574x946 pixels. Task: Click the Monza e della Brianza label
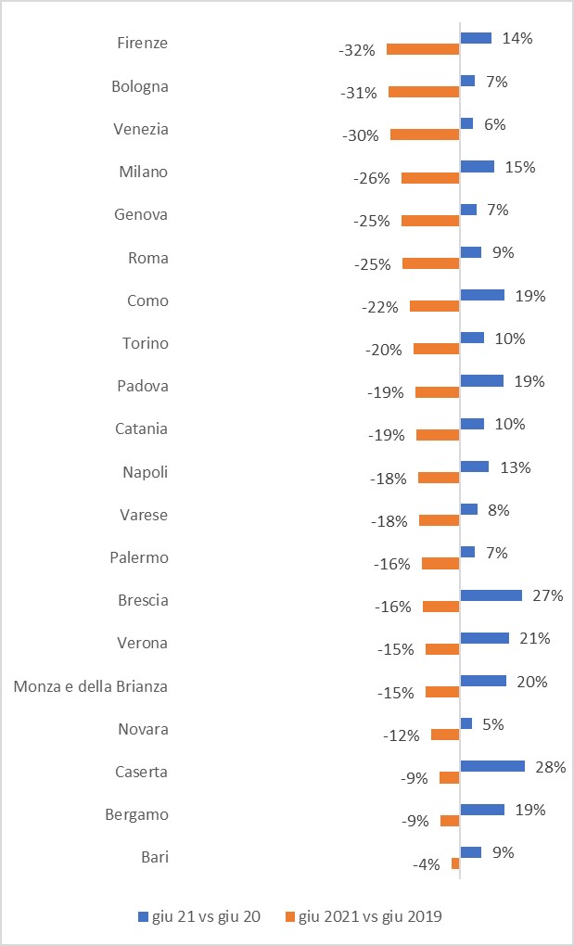coord(91,686)
